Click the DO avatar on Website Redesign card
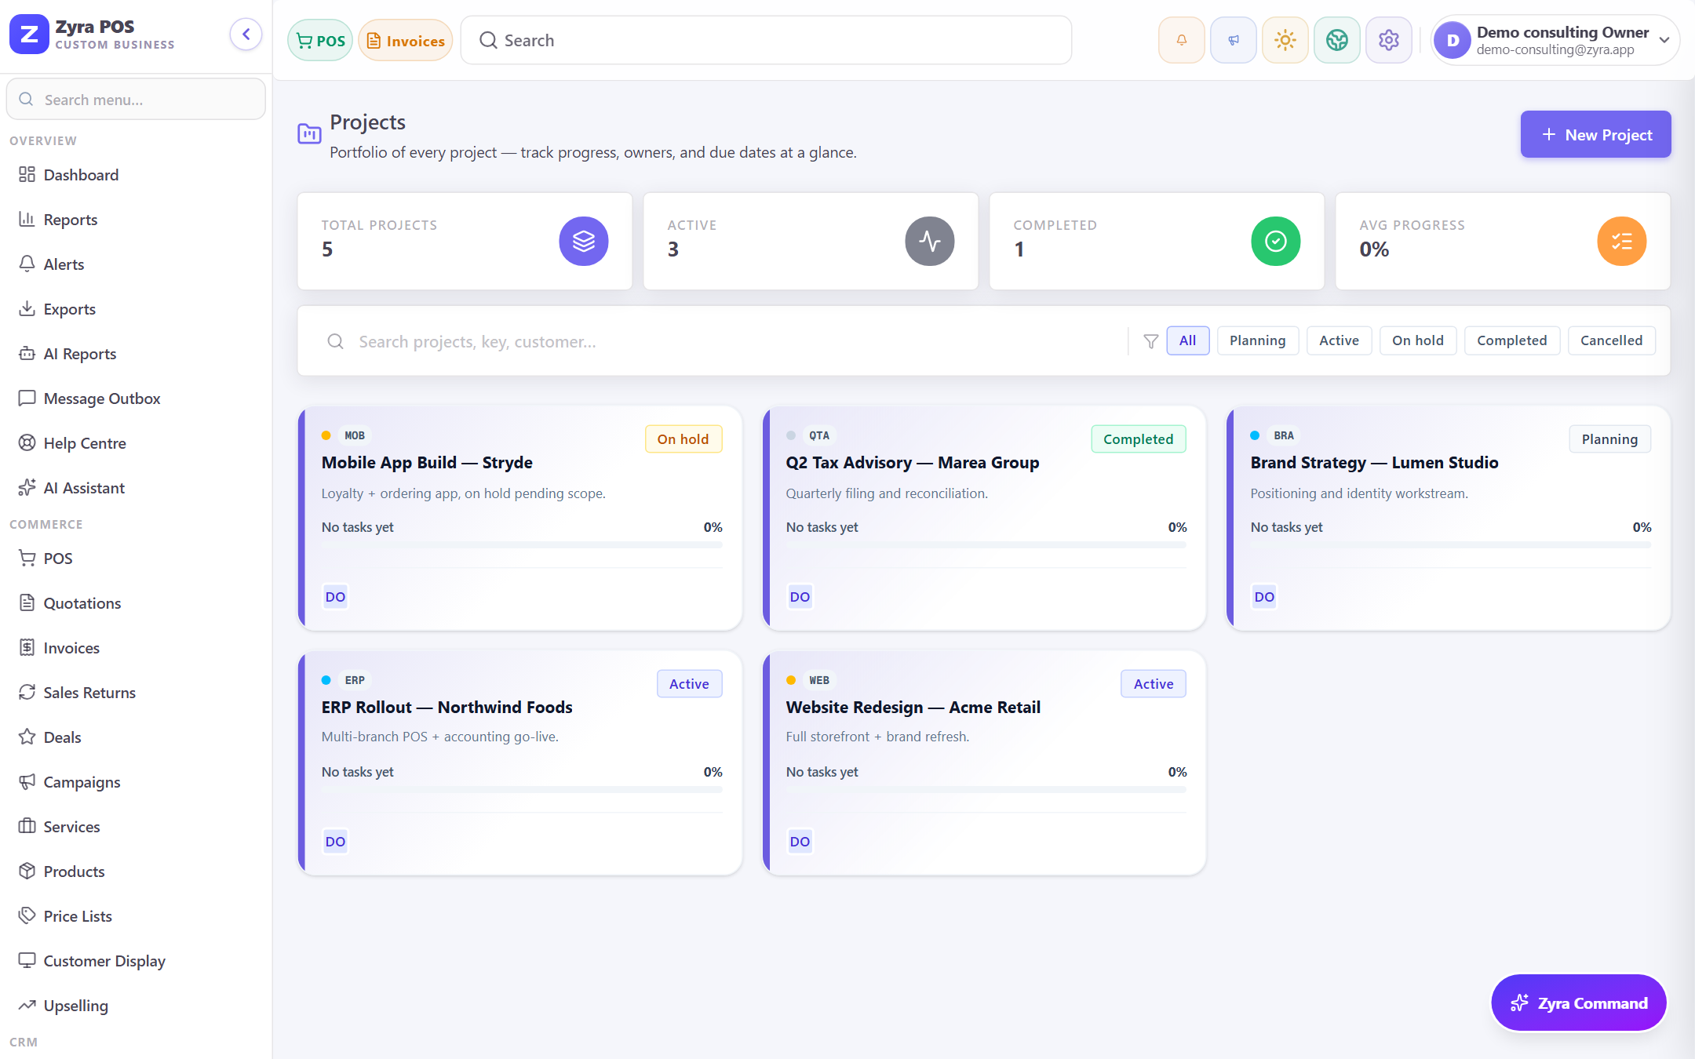The width and height of the screenshot is (1695, 1059). (x=800, y=842)
